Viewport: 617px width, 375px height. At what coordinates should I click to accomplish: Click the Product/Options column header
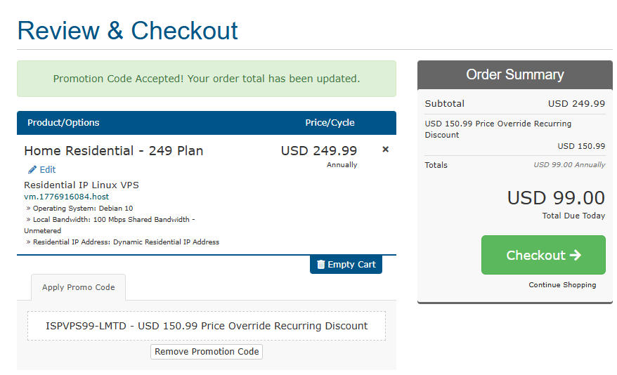click(63, 123)
